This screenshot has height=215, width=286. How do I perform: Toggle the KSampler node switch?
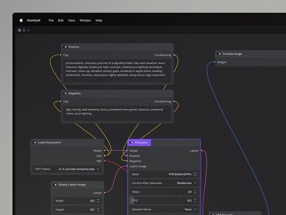(x=132, y=143)
